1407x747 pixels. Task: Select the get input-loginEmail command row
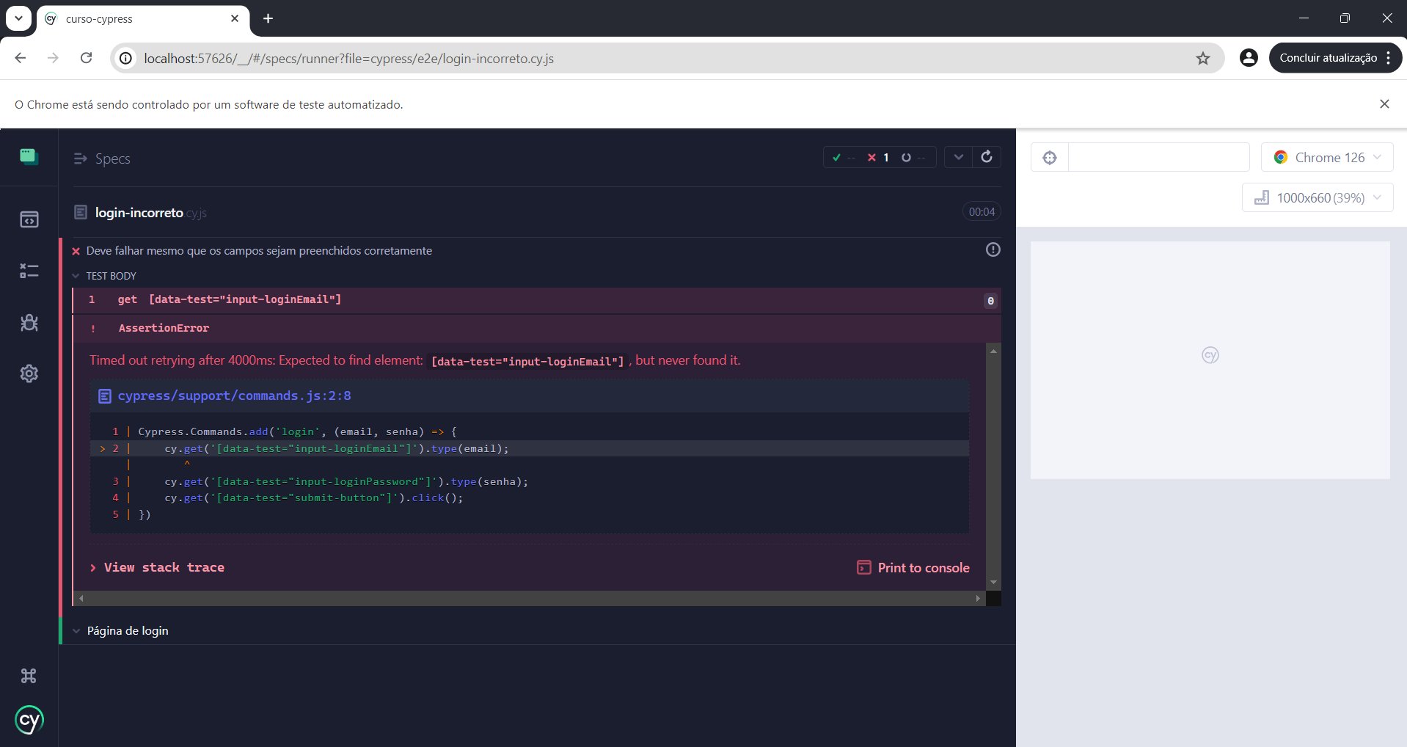click(x=536, y=300)
